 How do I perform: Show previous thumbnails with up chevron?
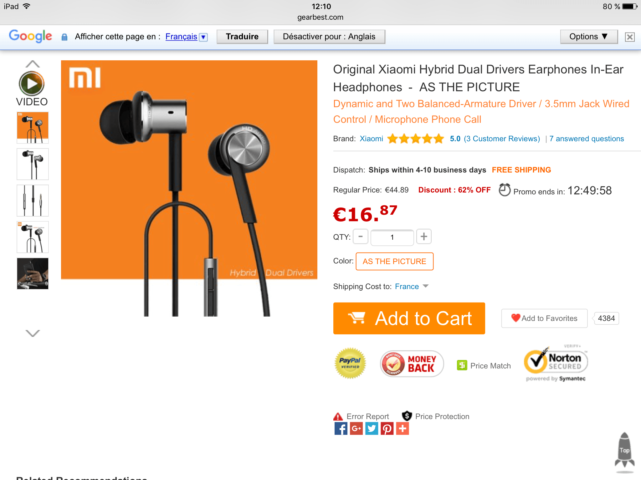click(x=33, y=64)
